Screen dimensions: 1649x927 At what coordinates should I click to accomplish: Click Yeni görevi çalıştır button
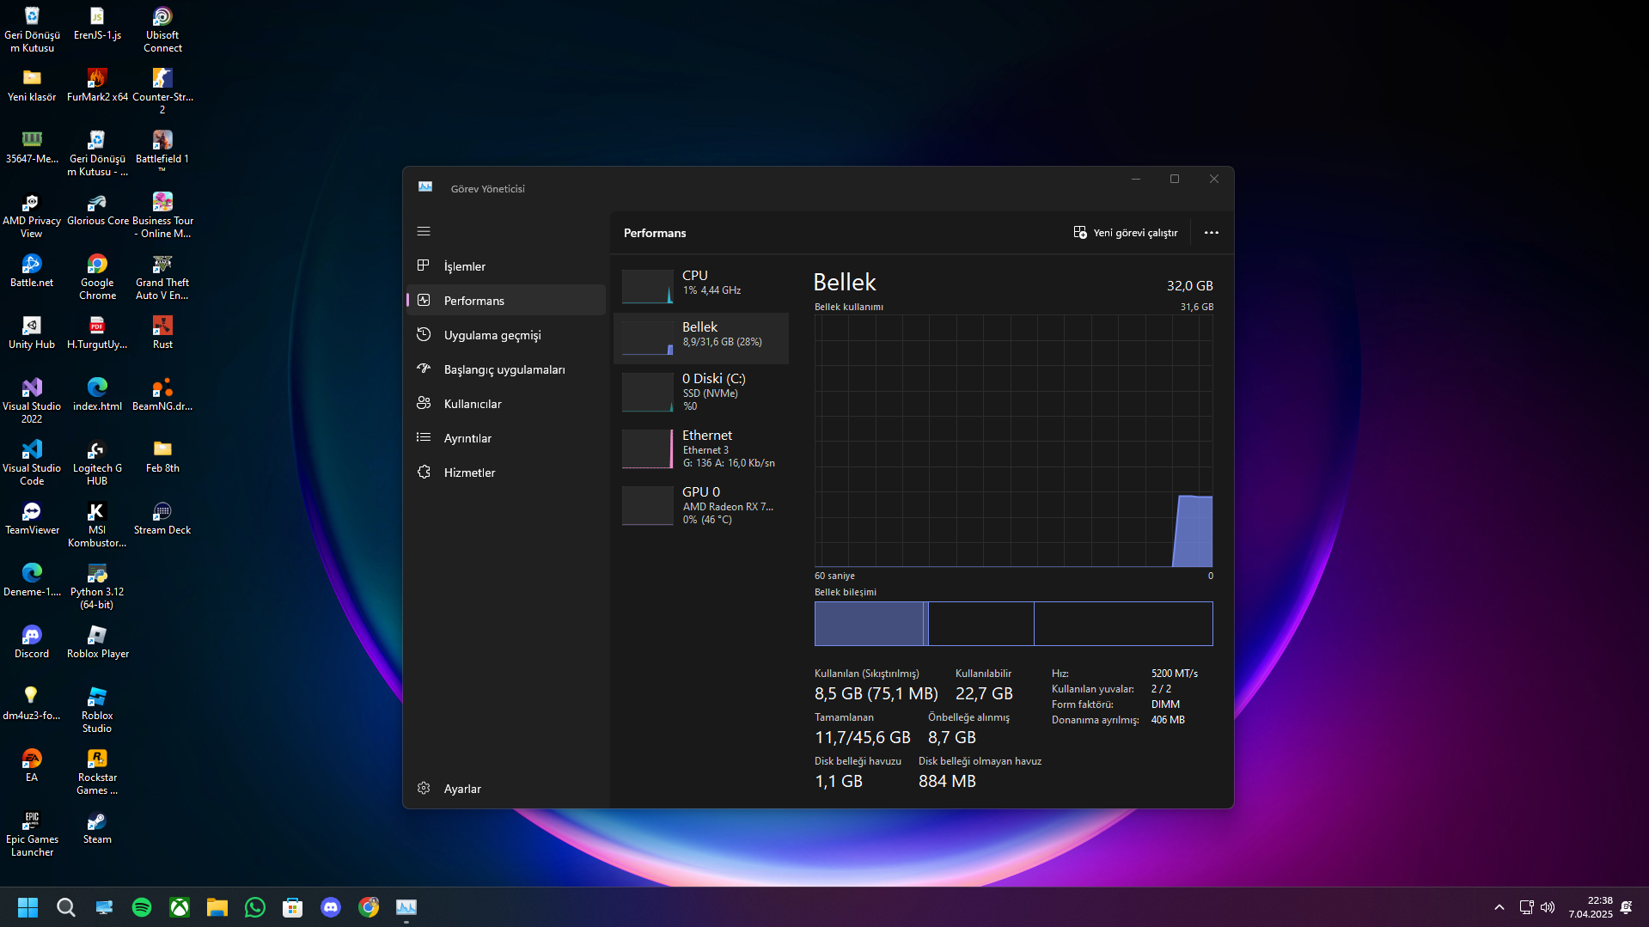coord(1126,233)
